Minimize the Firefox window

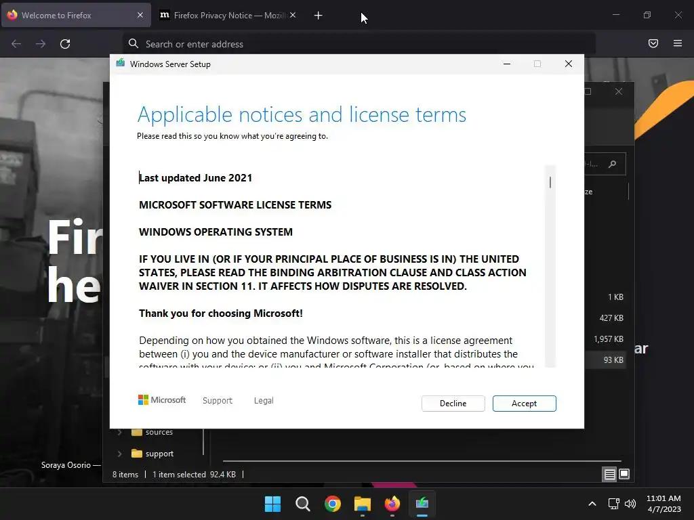(616, 15)
